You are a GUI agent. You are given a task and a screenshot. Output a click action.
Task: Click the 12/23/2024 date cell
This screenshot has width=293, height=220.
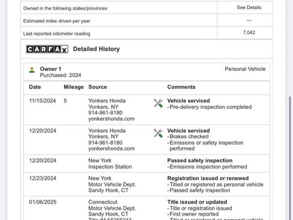point(43,179)
